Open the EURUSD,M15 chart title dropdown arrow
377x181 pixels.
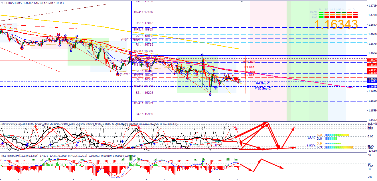point(2,3)
